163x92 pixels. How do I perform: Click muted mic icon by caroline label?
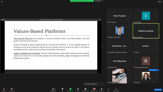134,52
